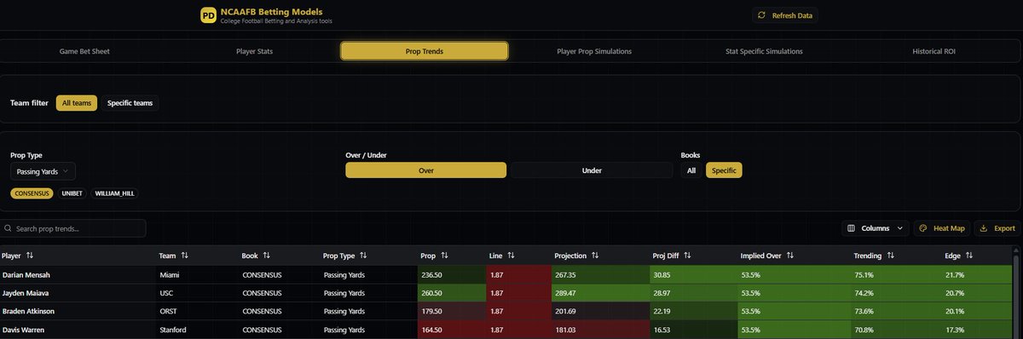The width and height of the screenshot is (1023, 339).
Task: Sort by Prop Type column arrows
Action: pyautogui.click(x=363, y=255)
